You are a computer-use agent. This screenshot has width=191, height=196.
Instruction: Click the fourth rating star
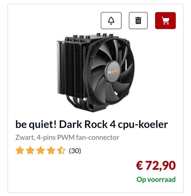(51, 151)
